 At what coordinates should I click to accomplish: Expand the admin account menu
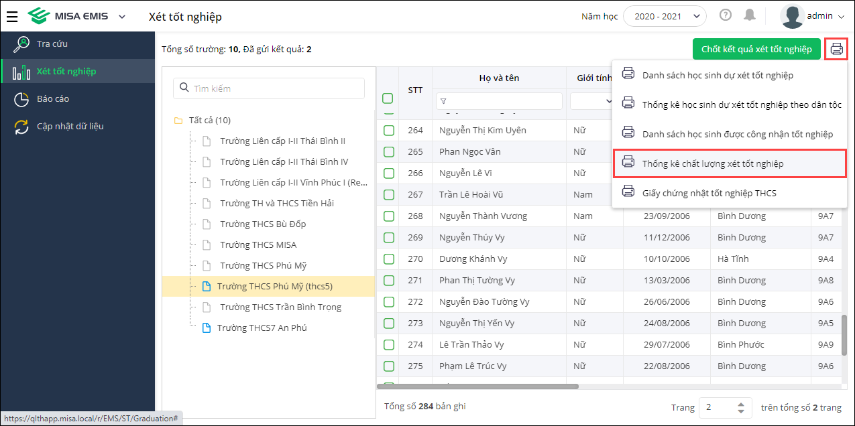click(x=813, y=16)
